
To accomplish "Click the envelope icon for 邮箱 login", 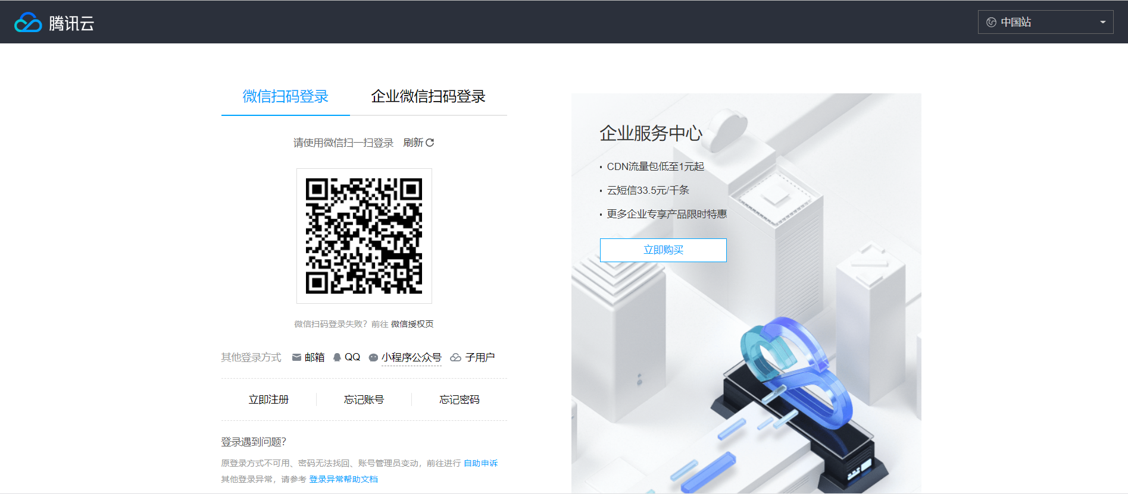I will pos(296,357).
